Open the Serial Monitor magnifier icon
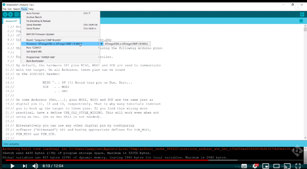Viewport: 307px width, 169px height. tap(302, 14)
